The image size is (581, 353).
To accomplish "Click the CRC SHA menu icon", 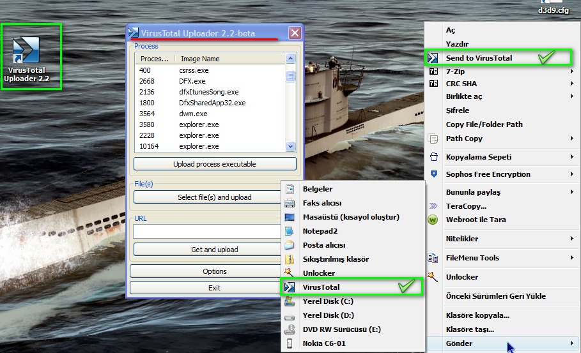I will click(433, 84).
